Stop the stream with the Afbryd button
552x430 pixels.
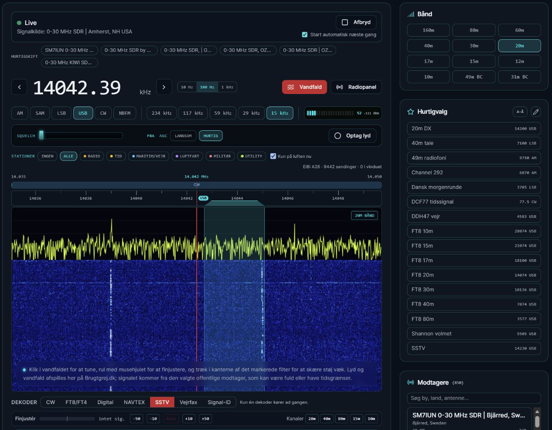(x=356, y=22)
